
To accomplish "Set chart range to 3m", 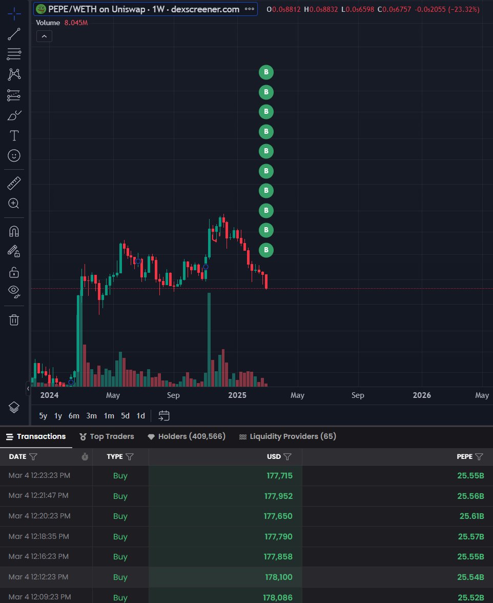I will click(x=91, y=416).
